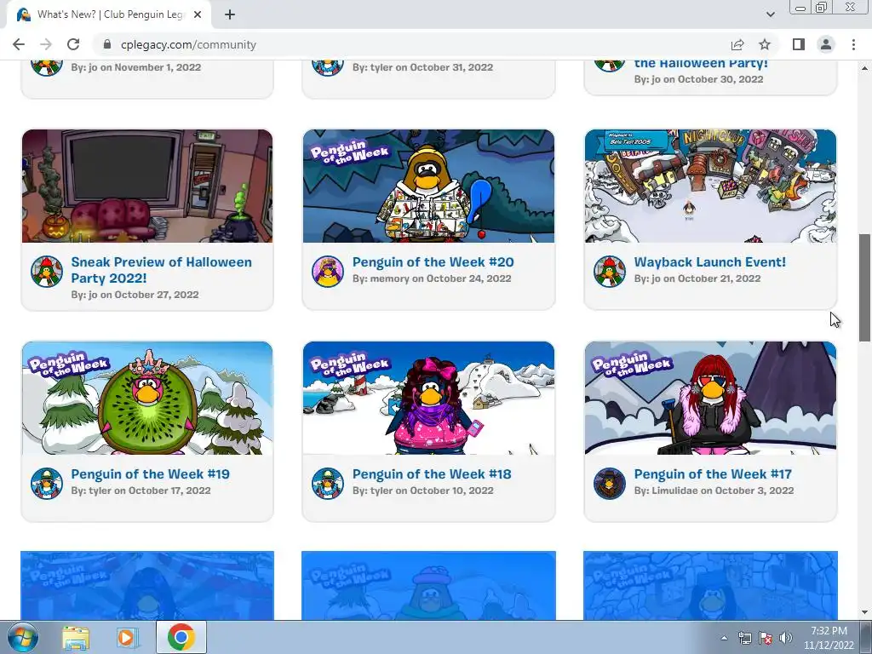
Task: Share this page via share icon
Action: coord(737,44)
